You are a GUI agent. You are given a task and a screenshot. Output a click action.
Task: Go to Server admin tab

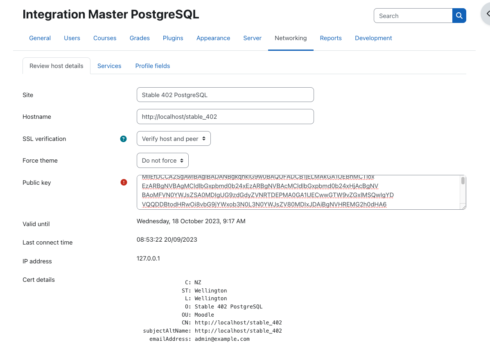[252, 38]
